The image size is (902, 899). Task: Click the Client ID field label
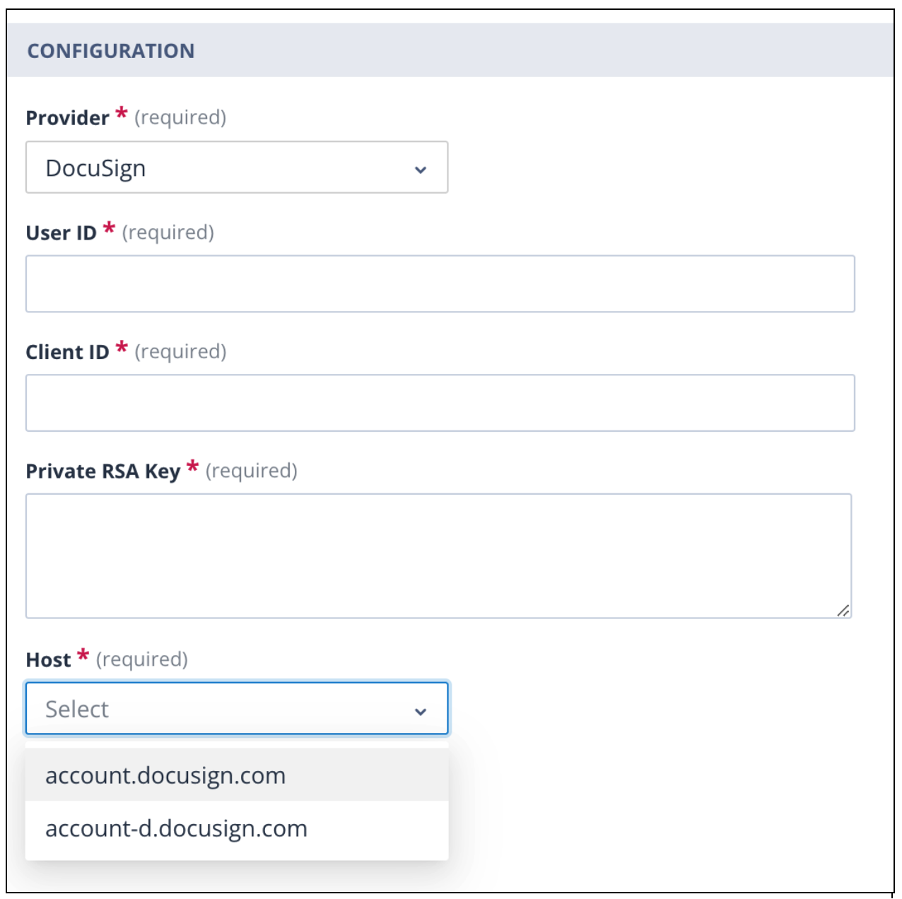[68, 352]
